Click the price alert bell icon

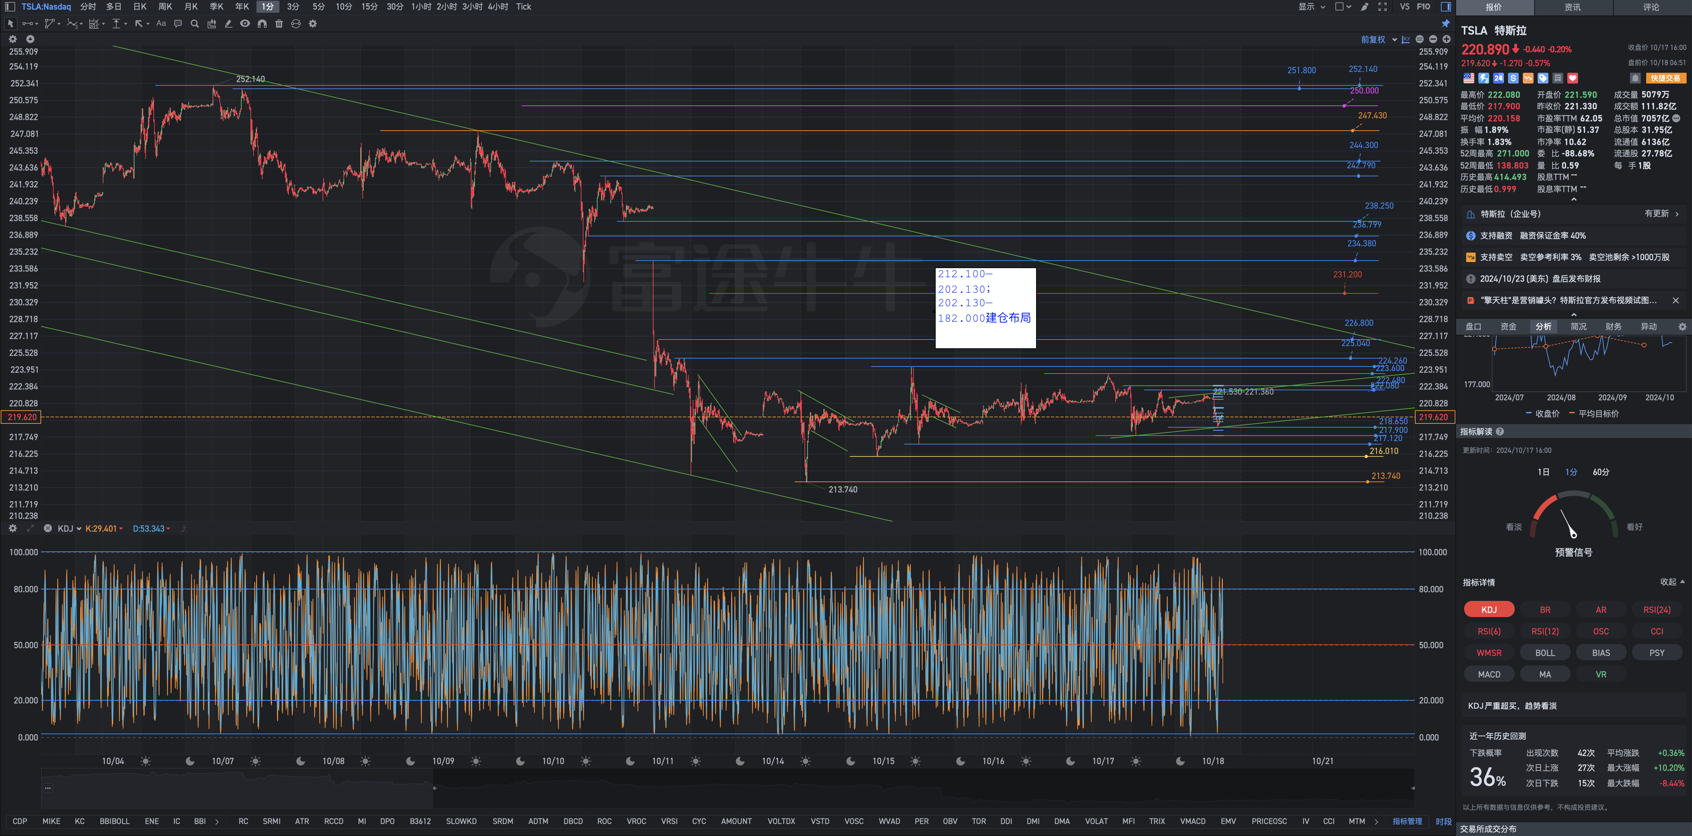point(1635,78)
